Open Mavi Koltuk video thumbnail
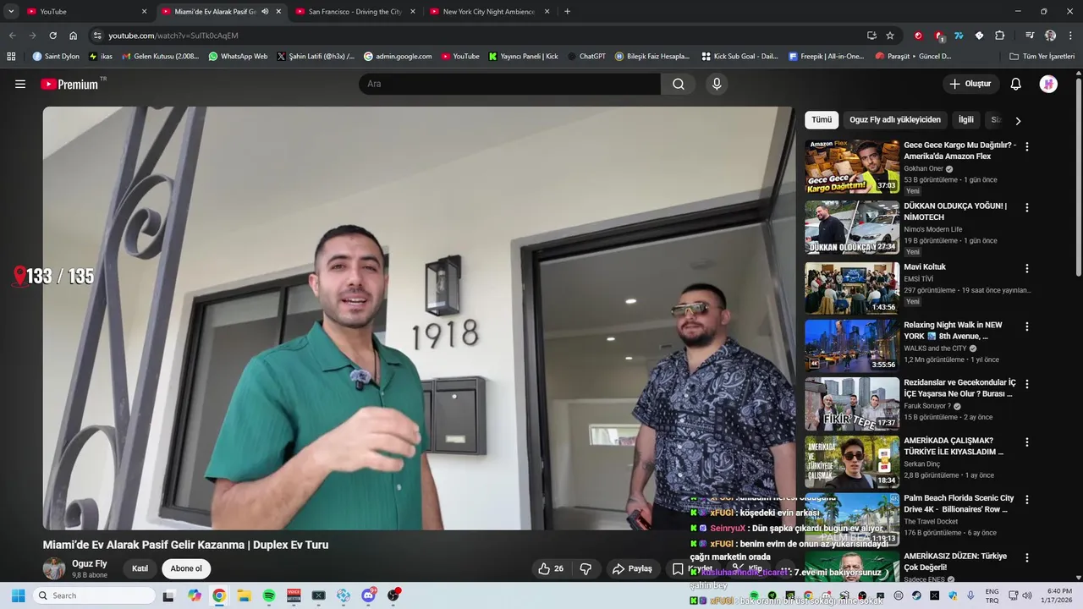The height and width of the screenshot is (609, 1083). pyautogui.click(x=852, y=288)
